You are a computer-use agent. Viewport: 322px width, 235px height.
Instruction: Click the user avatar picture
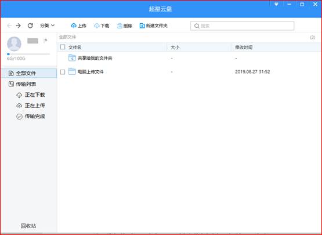point(14,44)
